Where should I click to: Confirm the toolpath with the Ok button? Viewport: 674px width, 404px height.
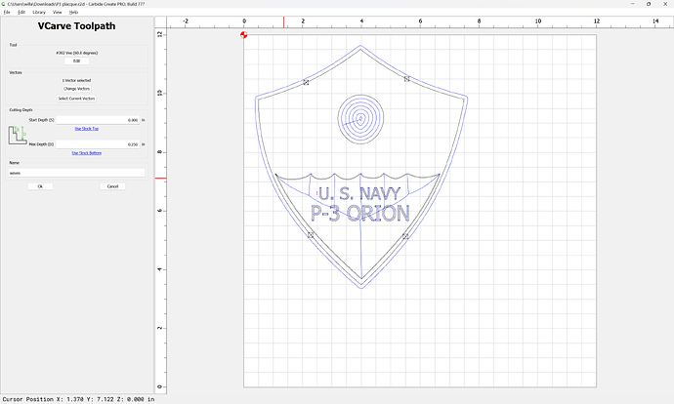pyautogui.click(x=40, y=185)
